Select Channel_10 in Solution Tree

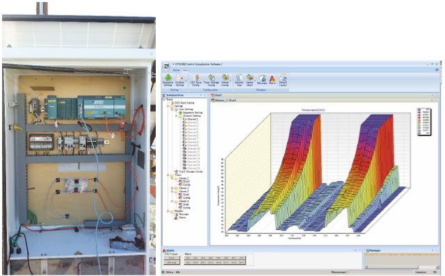click(x=191, y=148)
